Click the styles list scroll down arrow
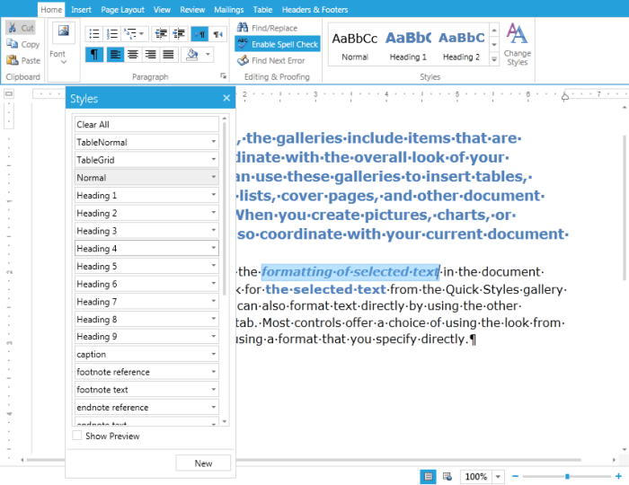This screenshot has height=485, width=629. tap(225, 421)
